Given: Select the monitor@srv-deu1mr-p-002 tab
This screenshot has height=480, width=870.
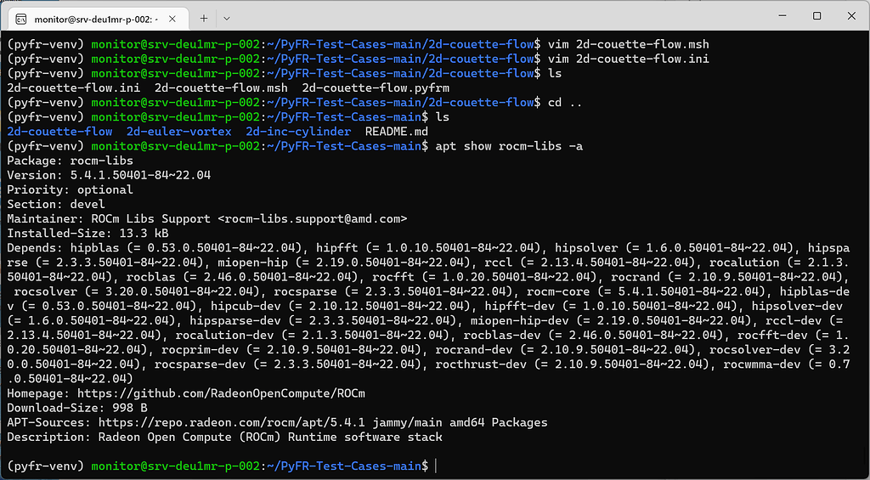Looking at the screenshot, I should point(93,17).
